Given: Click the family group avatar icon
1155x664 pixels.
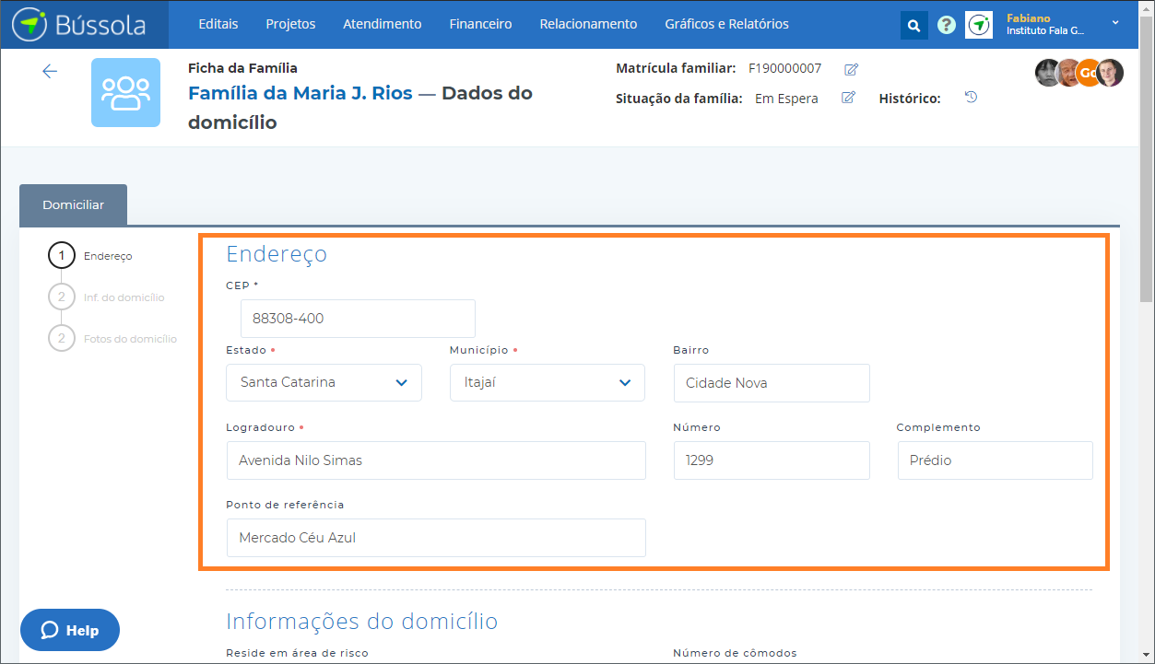Looking at the screenshot, I should [x=125, y=92].
